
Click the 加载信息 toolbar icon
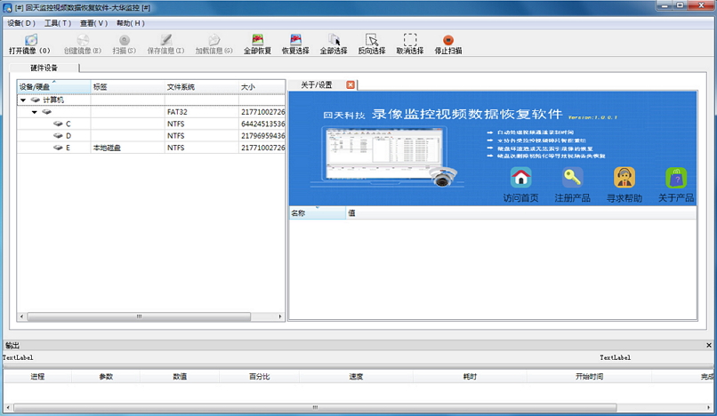point(214,40)
